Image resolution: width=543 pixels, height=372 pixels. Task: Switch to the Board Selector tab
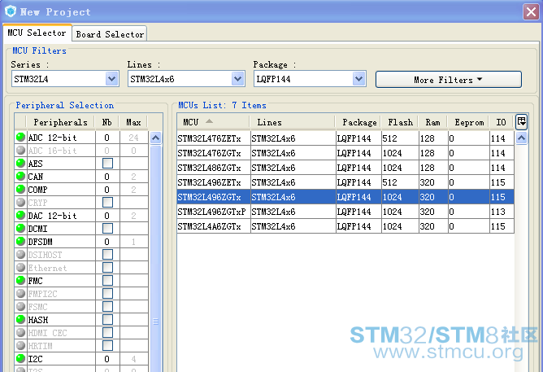pyautogui.click(x=110, y=34)
